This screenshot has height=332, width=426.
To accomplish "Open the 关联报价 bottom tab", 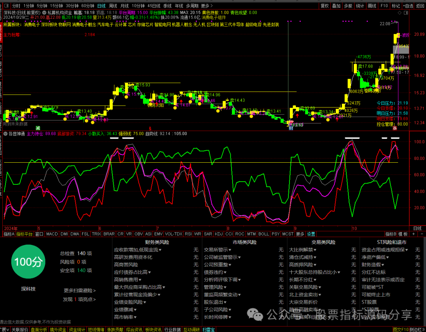I will 20,330.
